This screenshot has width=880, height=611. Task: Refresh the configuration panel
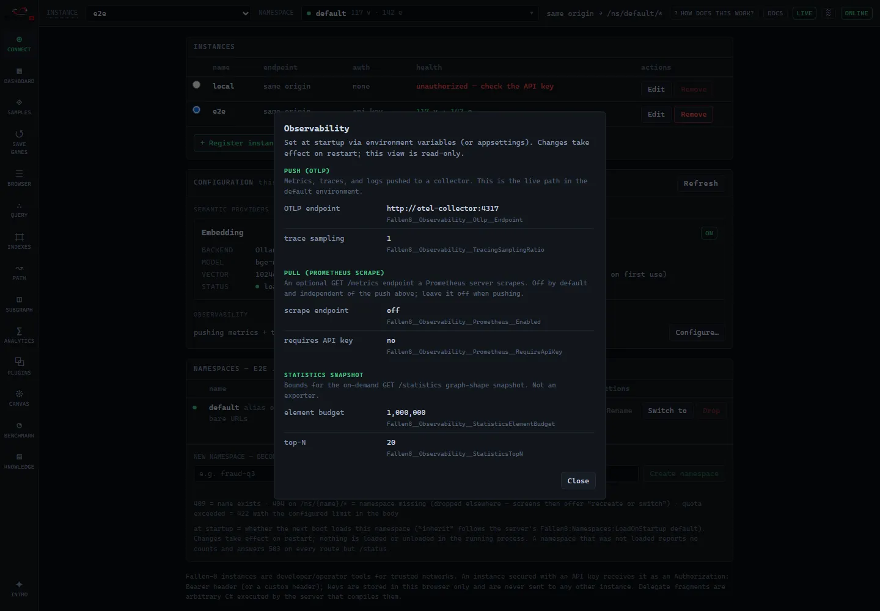pyautogui.click(x=701, y=183)
